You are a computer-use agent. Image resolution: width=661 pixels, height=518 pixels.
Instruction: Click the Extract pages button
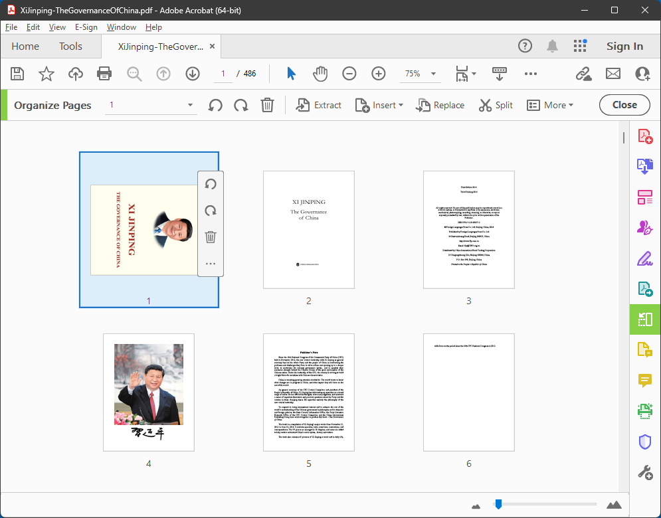tap(319, 105)
